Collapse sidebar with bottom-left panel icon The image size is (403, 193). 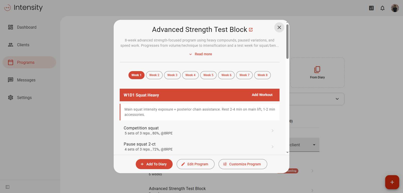tap(8, 187)
